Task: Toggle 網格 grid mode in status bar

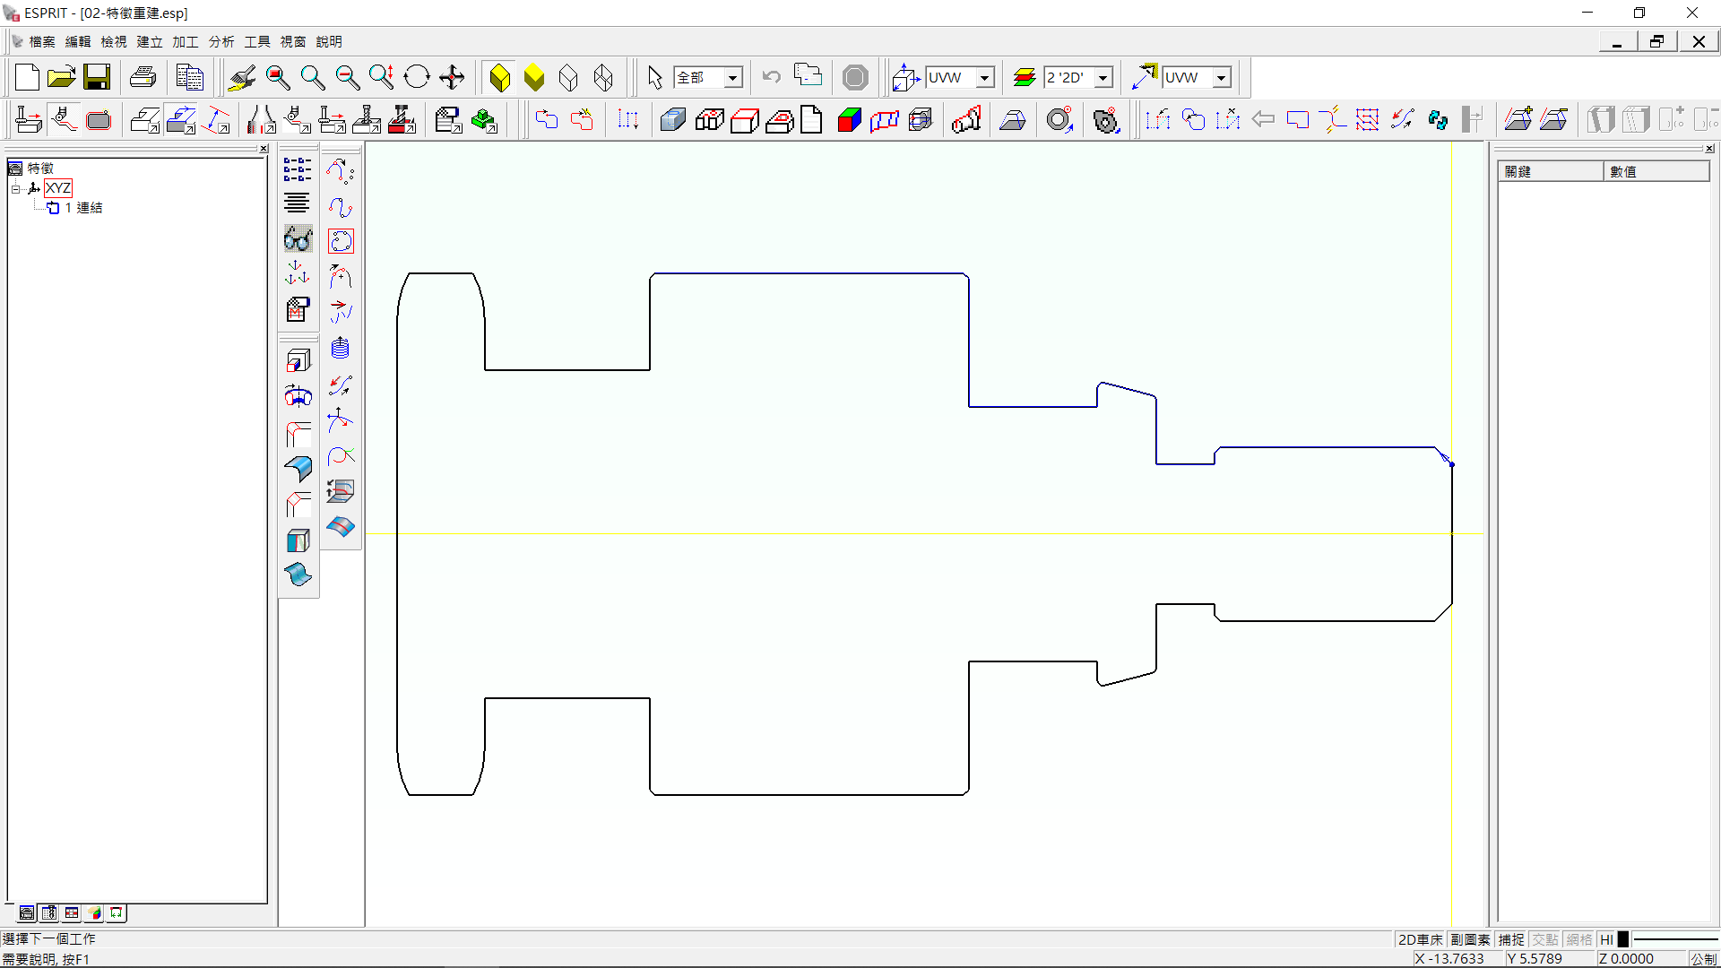Action: click(x=1579, y=939)
